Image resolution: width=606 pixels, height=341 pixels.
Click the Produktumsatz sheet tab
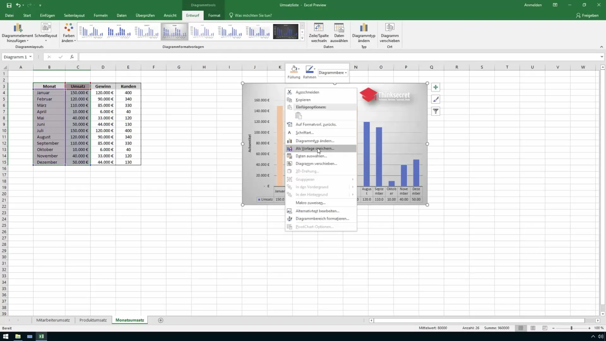click(x=93, y=320)
